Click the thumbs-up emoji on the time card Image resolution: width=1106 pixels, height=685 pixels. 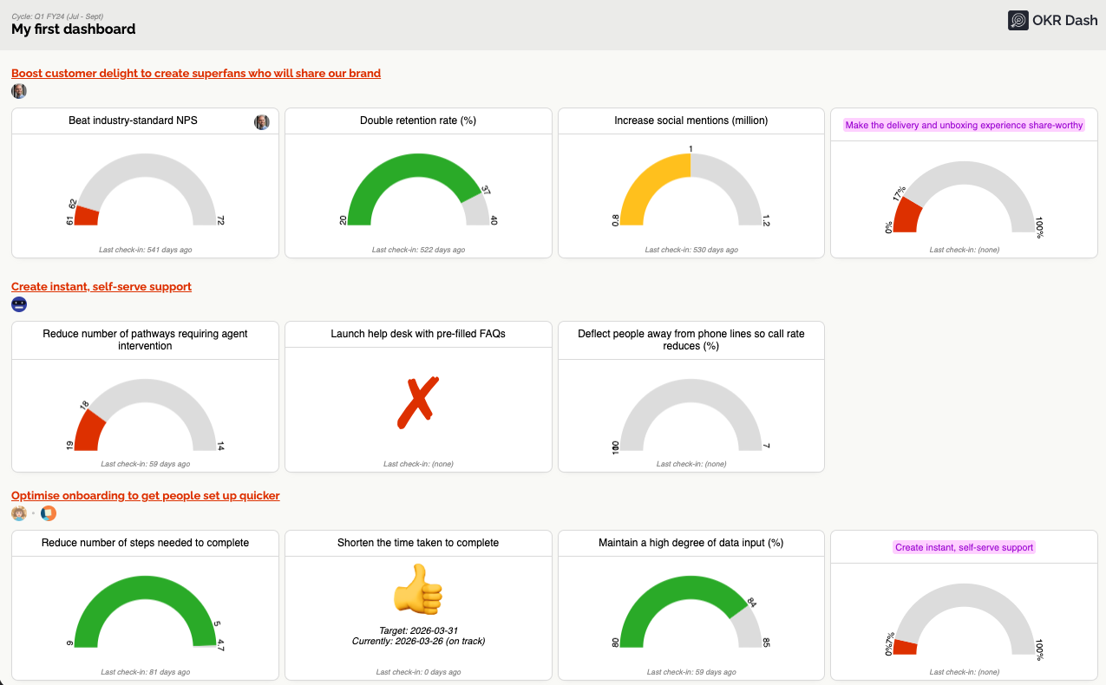(418, 590)
